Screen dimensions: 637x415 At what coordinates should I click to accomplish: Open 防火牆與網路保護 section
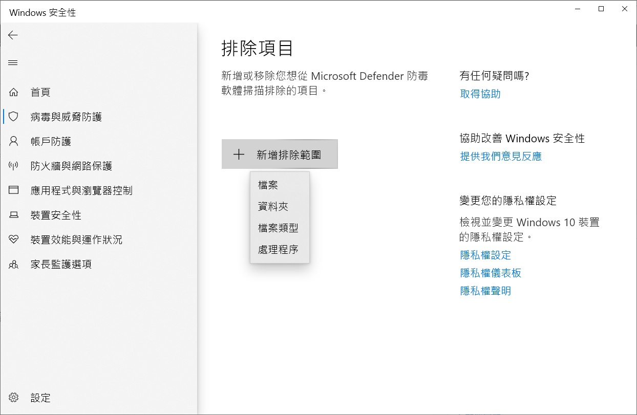[x=98, y=166]
